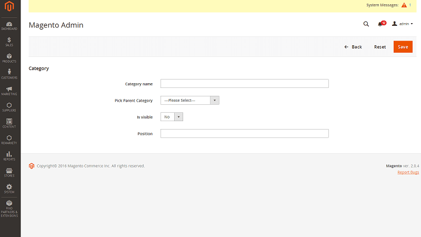The width and height of the screenshot is (421, 237).
Task: Open the Sales dollar icon
Action: 9,41
